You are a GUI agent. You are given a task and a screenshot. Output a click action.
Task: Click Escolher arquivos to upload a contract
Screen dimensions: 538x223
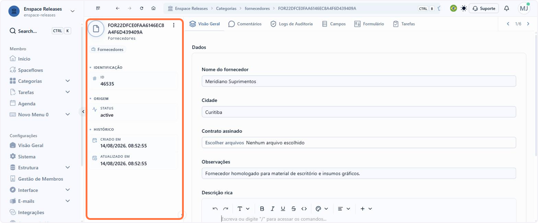coord(224,143)
